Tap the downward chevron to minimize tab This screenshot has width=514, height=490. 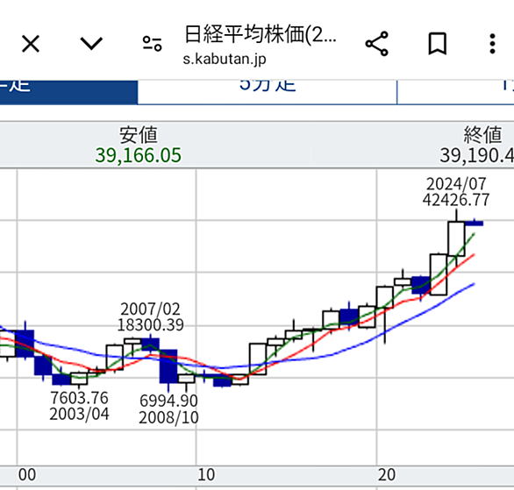91,44
